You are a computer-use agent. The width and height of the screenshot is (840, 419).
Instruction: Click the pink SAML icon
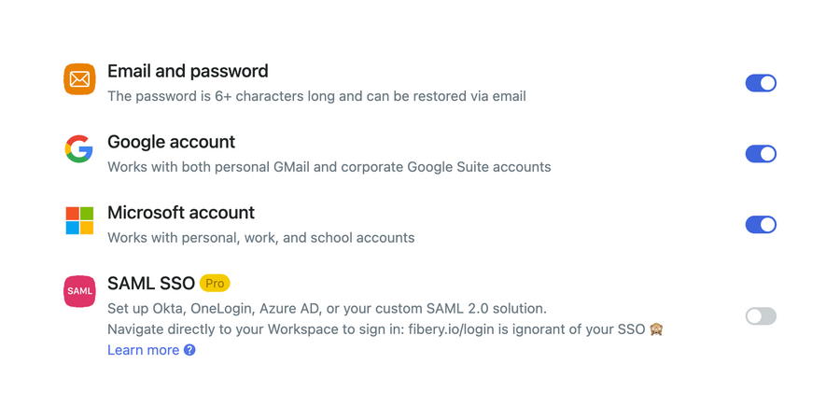79,291
